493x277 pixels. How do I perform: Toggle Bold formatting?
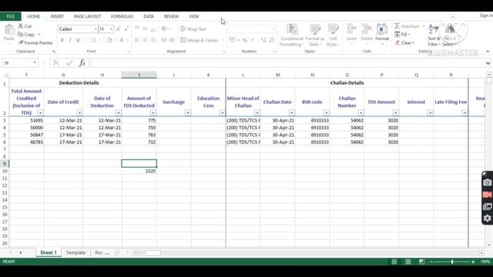pos(62,40)
